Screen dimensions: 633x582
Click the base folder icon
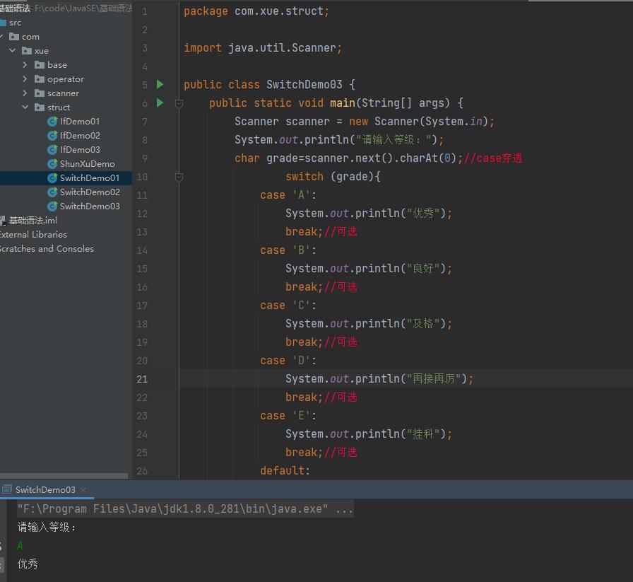39,65
